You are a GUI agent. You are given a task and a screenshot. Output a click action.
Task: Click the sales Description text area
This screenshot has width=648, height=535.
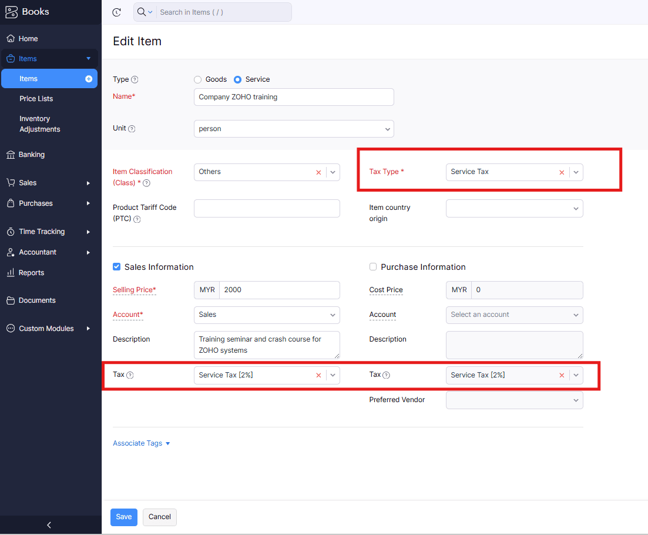(267, 345)
